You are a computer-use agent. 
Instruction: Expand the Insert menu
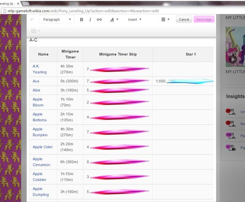135,19
